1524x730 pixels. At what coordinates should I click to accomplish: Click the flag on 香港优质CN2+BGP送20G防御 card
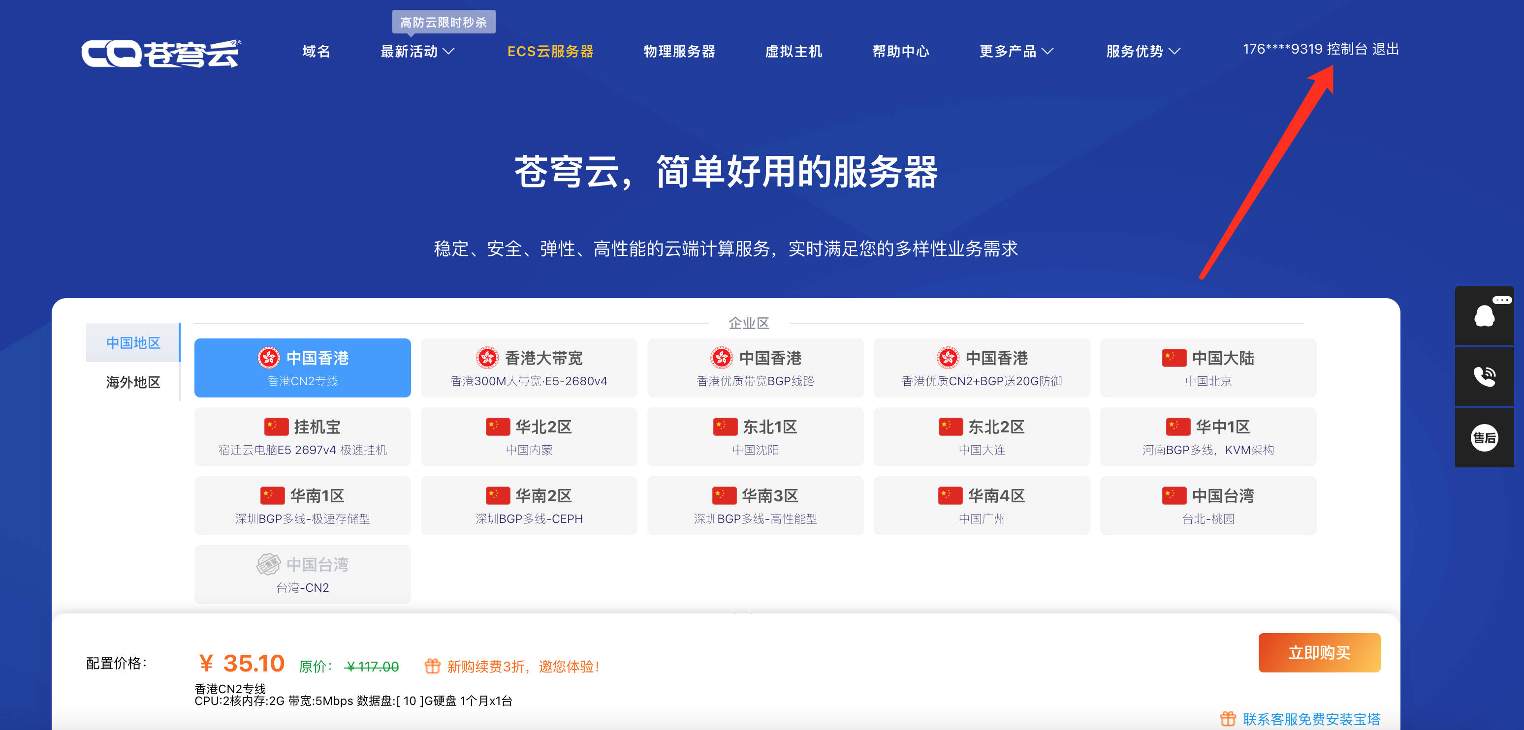[948, 358]
